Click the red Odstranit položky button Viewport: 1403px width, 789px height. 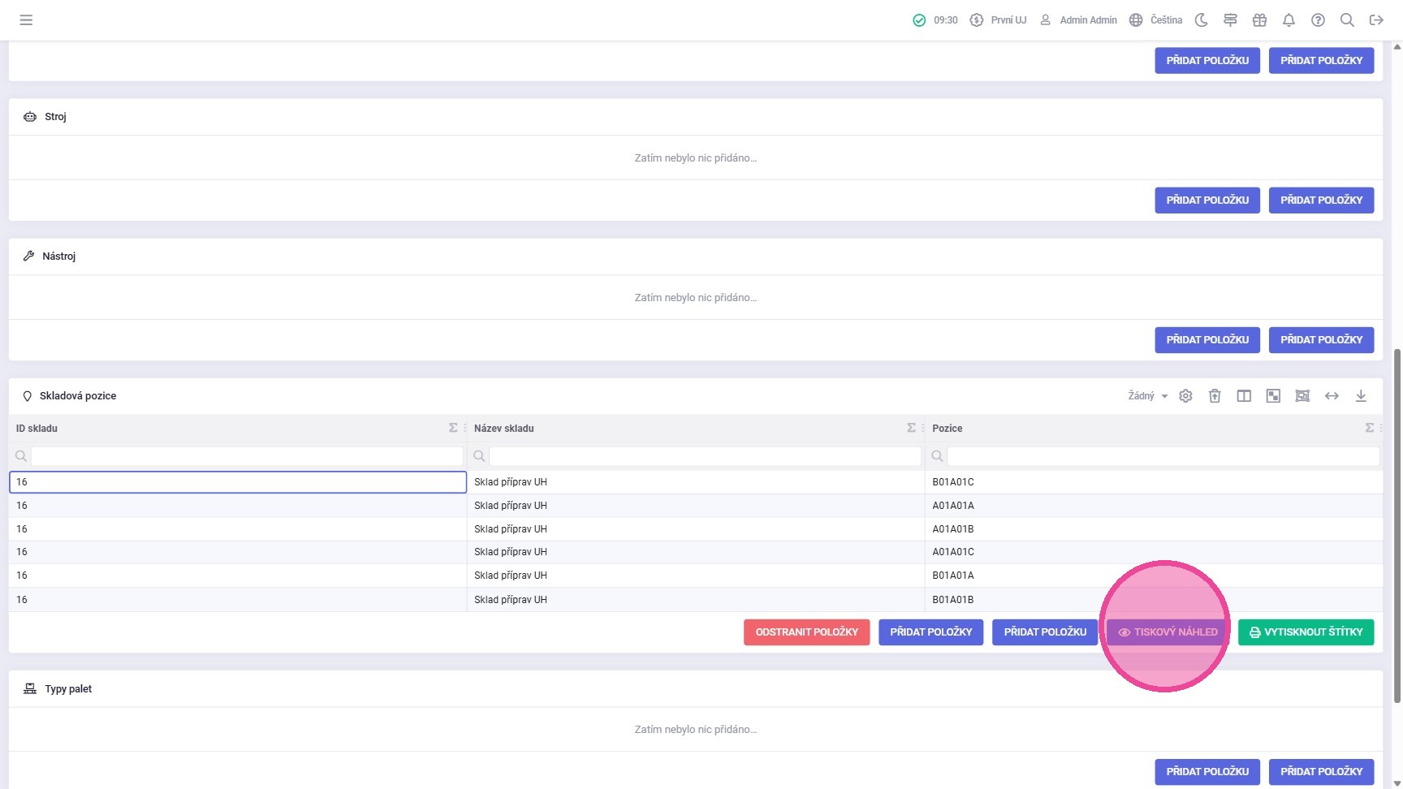(806, 632)
